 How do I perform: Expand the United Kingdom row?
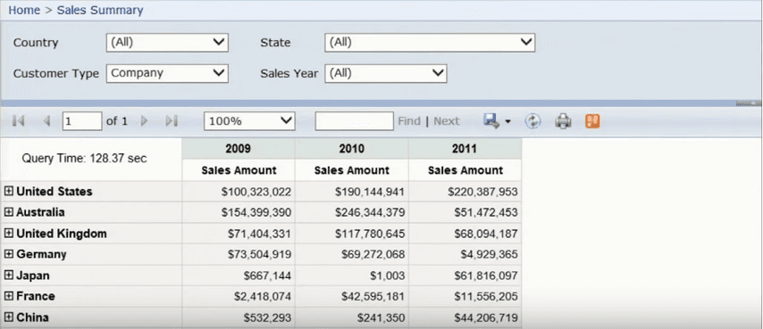[8, 234]
